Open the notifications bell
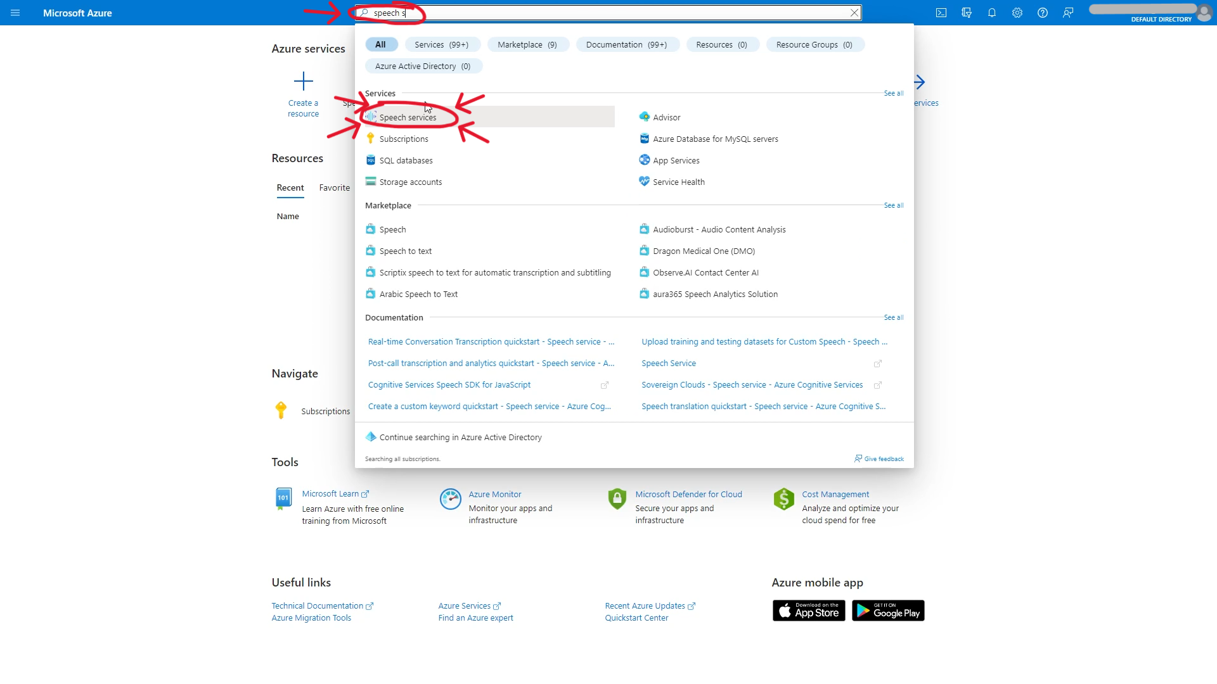Screen dimensions: 1217x684 coord(992,13)
